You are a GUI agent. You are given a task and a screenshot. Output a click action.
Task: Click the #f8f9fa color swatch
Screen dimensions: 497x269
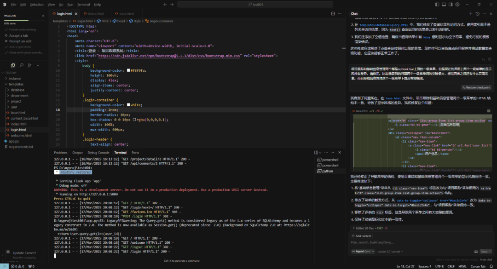pos(128,70)
